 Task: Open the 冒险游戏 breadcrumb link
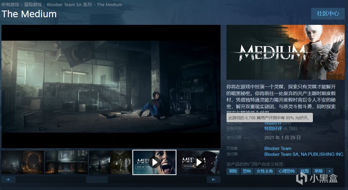pos(33,4)
